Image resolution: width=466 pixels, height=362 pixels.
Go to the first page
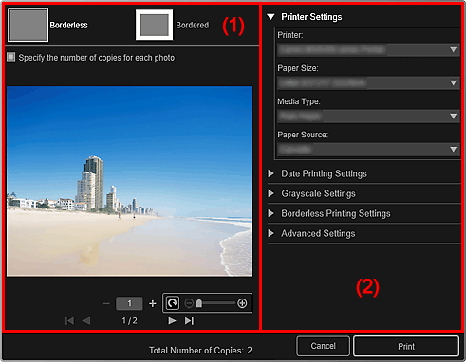69,321
